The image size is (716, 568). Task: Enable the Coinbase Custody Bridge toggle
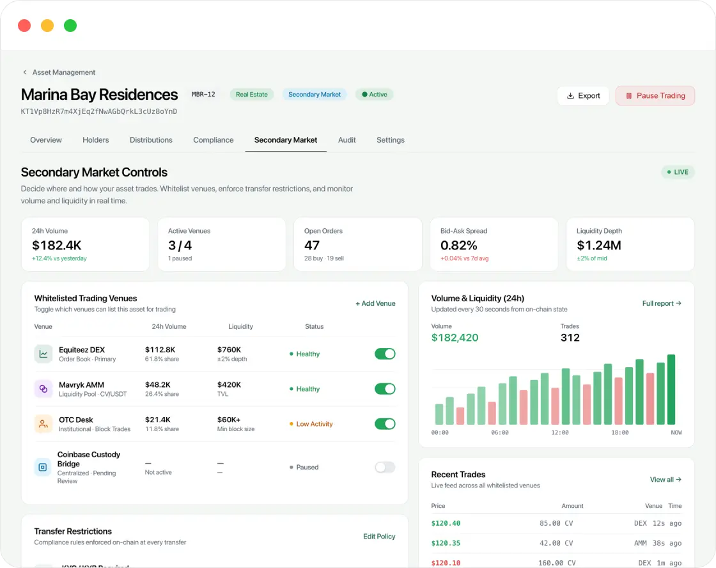385,467
